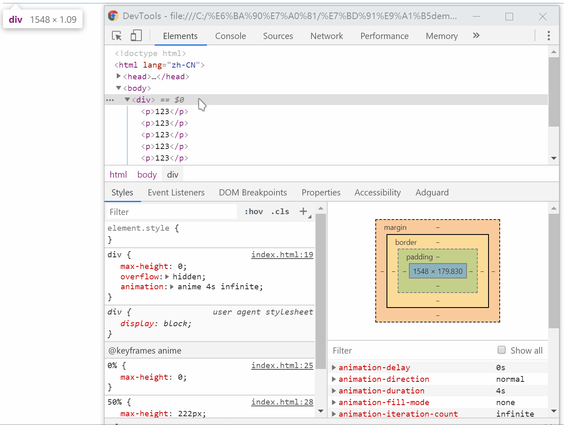Open the Event Listeners tab
The image size is (564, 425).
pos(176,193)
